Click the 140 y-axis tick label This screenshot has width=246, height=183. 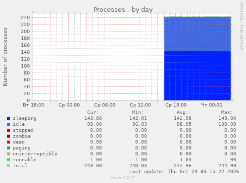point(25,52)
